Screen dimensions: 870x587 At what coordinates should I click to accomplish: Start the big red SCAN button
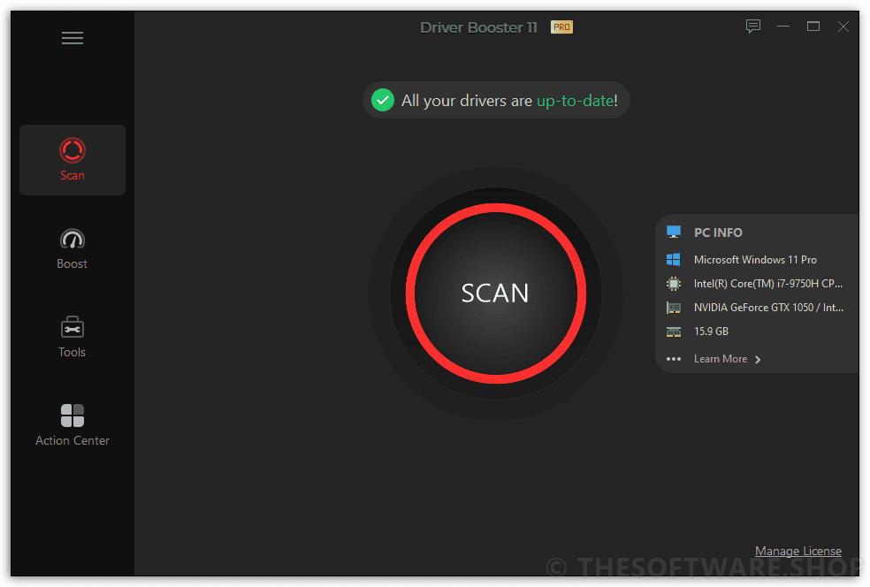click(x=495, y=293)
